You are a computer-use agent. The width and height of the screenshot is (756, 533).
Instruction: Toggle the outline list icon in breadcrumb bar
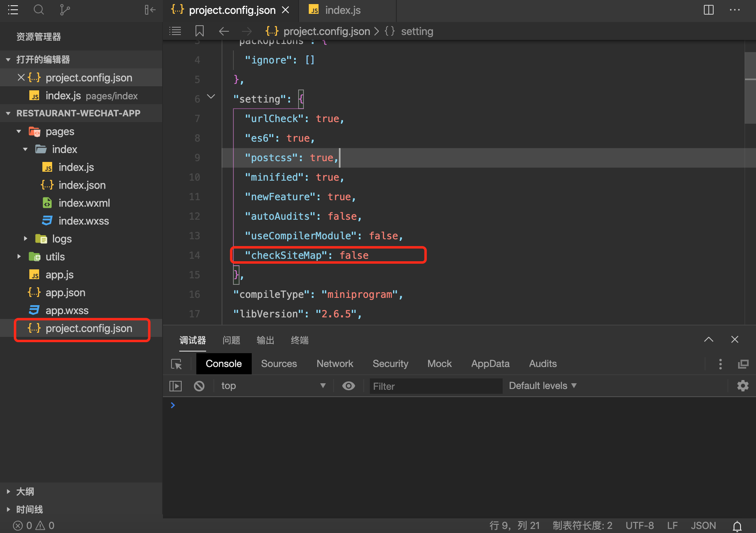[x=175, y=31]
